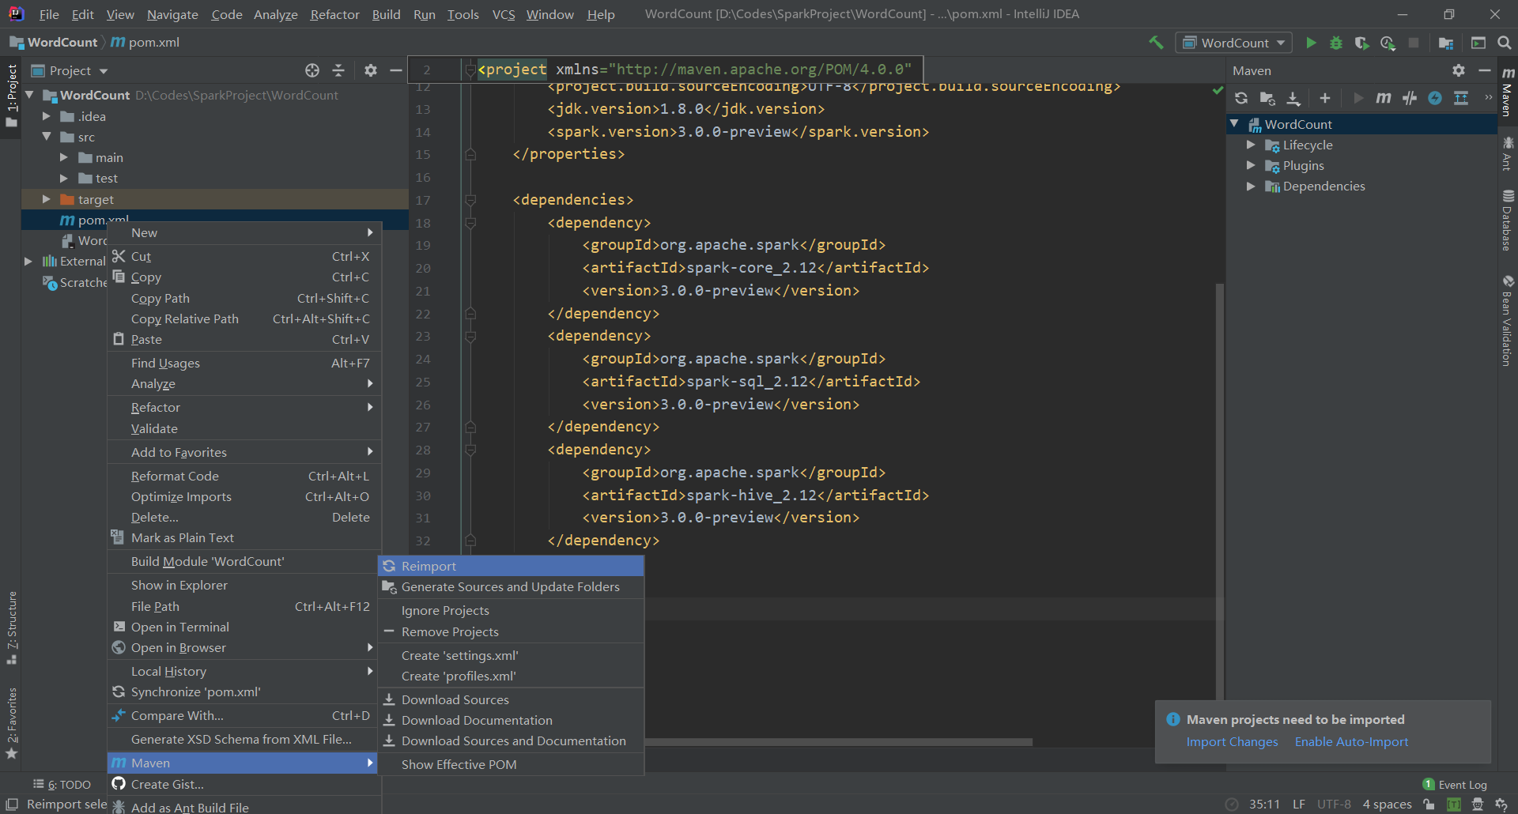Open Maven panel settings gear

[1459, 70]
